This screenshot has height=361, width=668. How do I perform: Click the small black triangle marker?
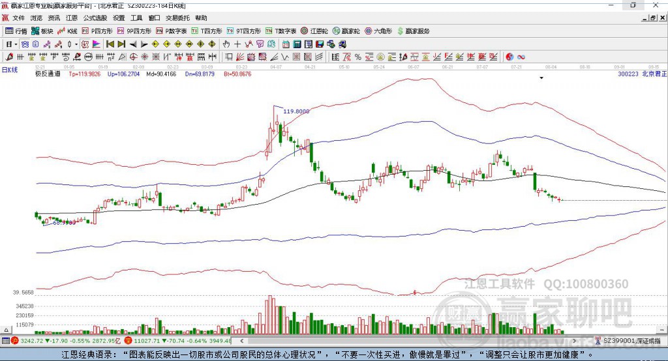pos(541,78)
